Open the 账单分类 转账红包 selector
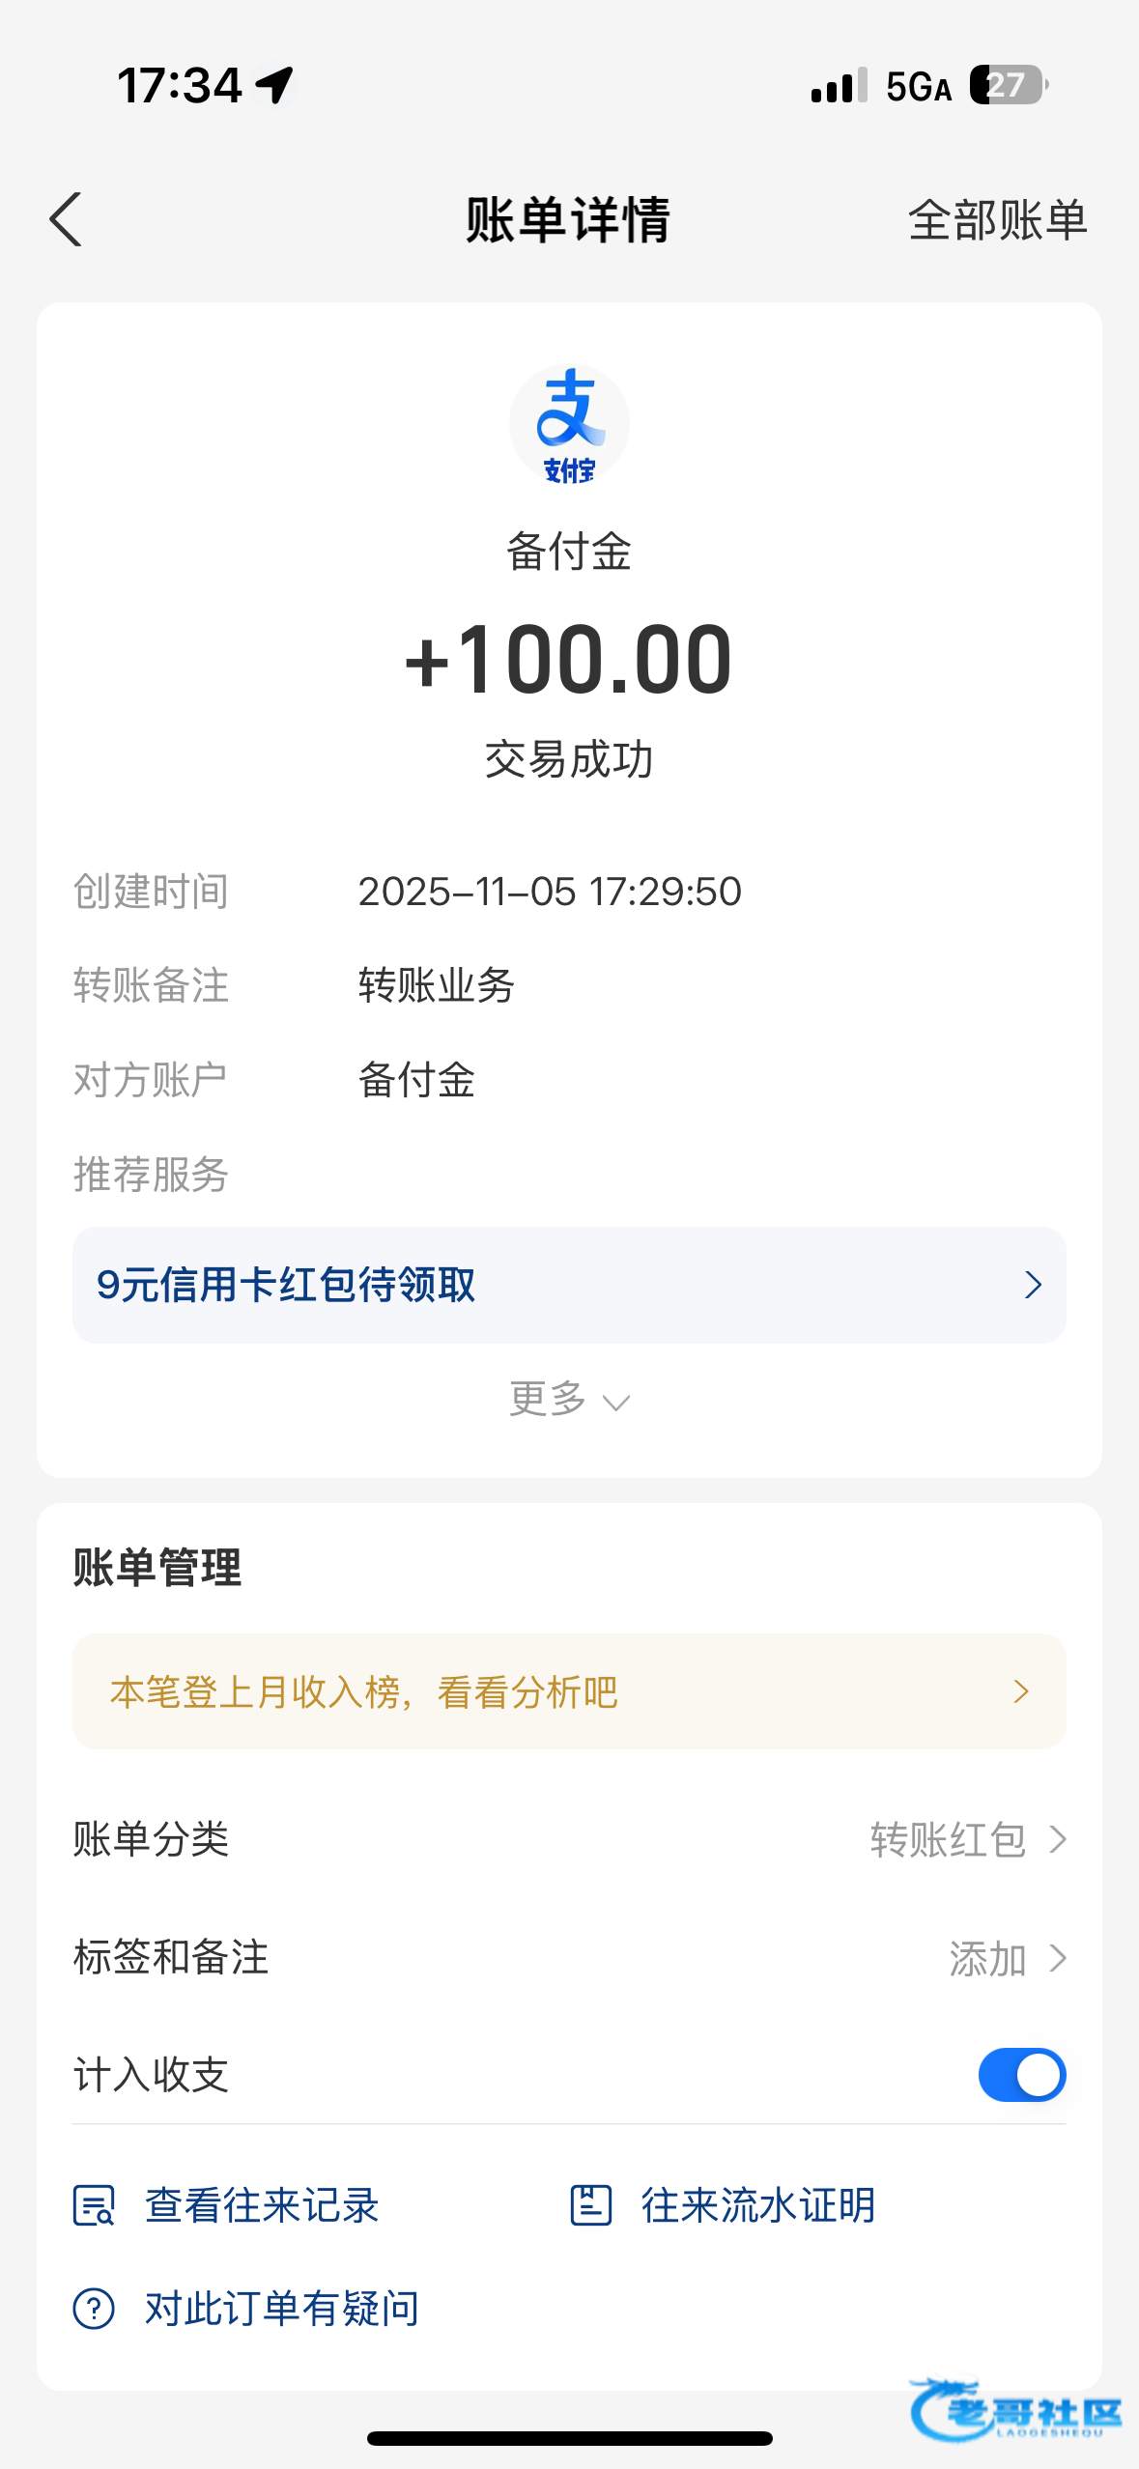Image resolution: width=1139 pixels, height=2469 pixels. [x=967, y=1840]
